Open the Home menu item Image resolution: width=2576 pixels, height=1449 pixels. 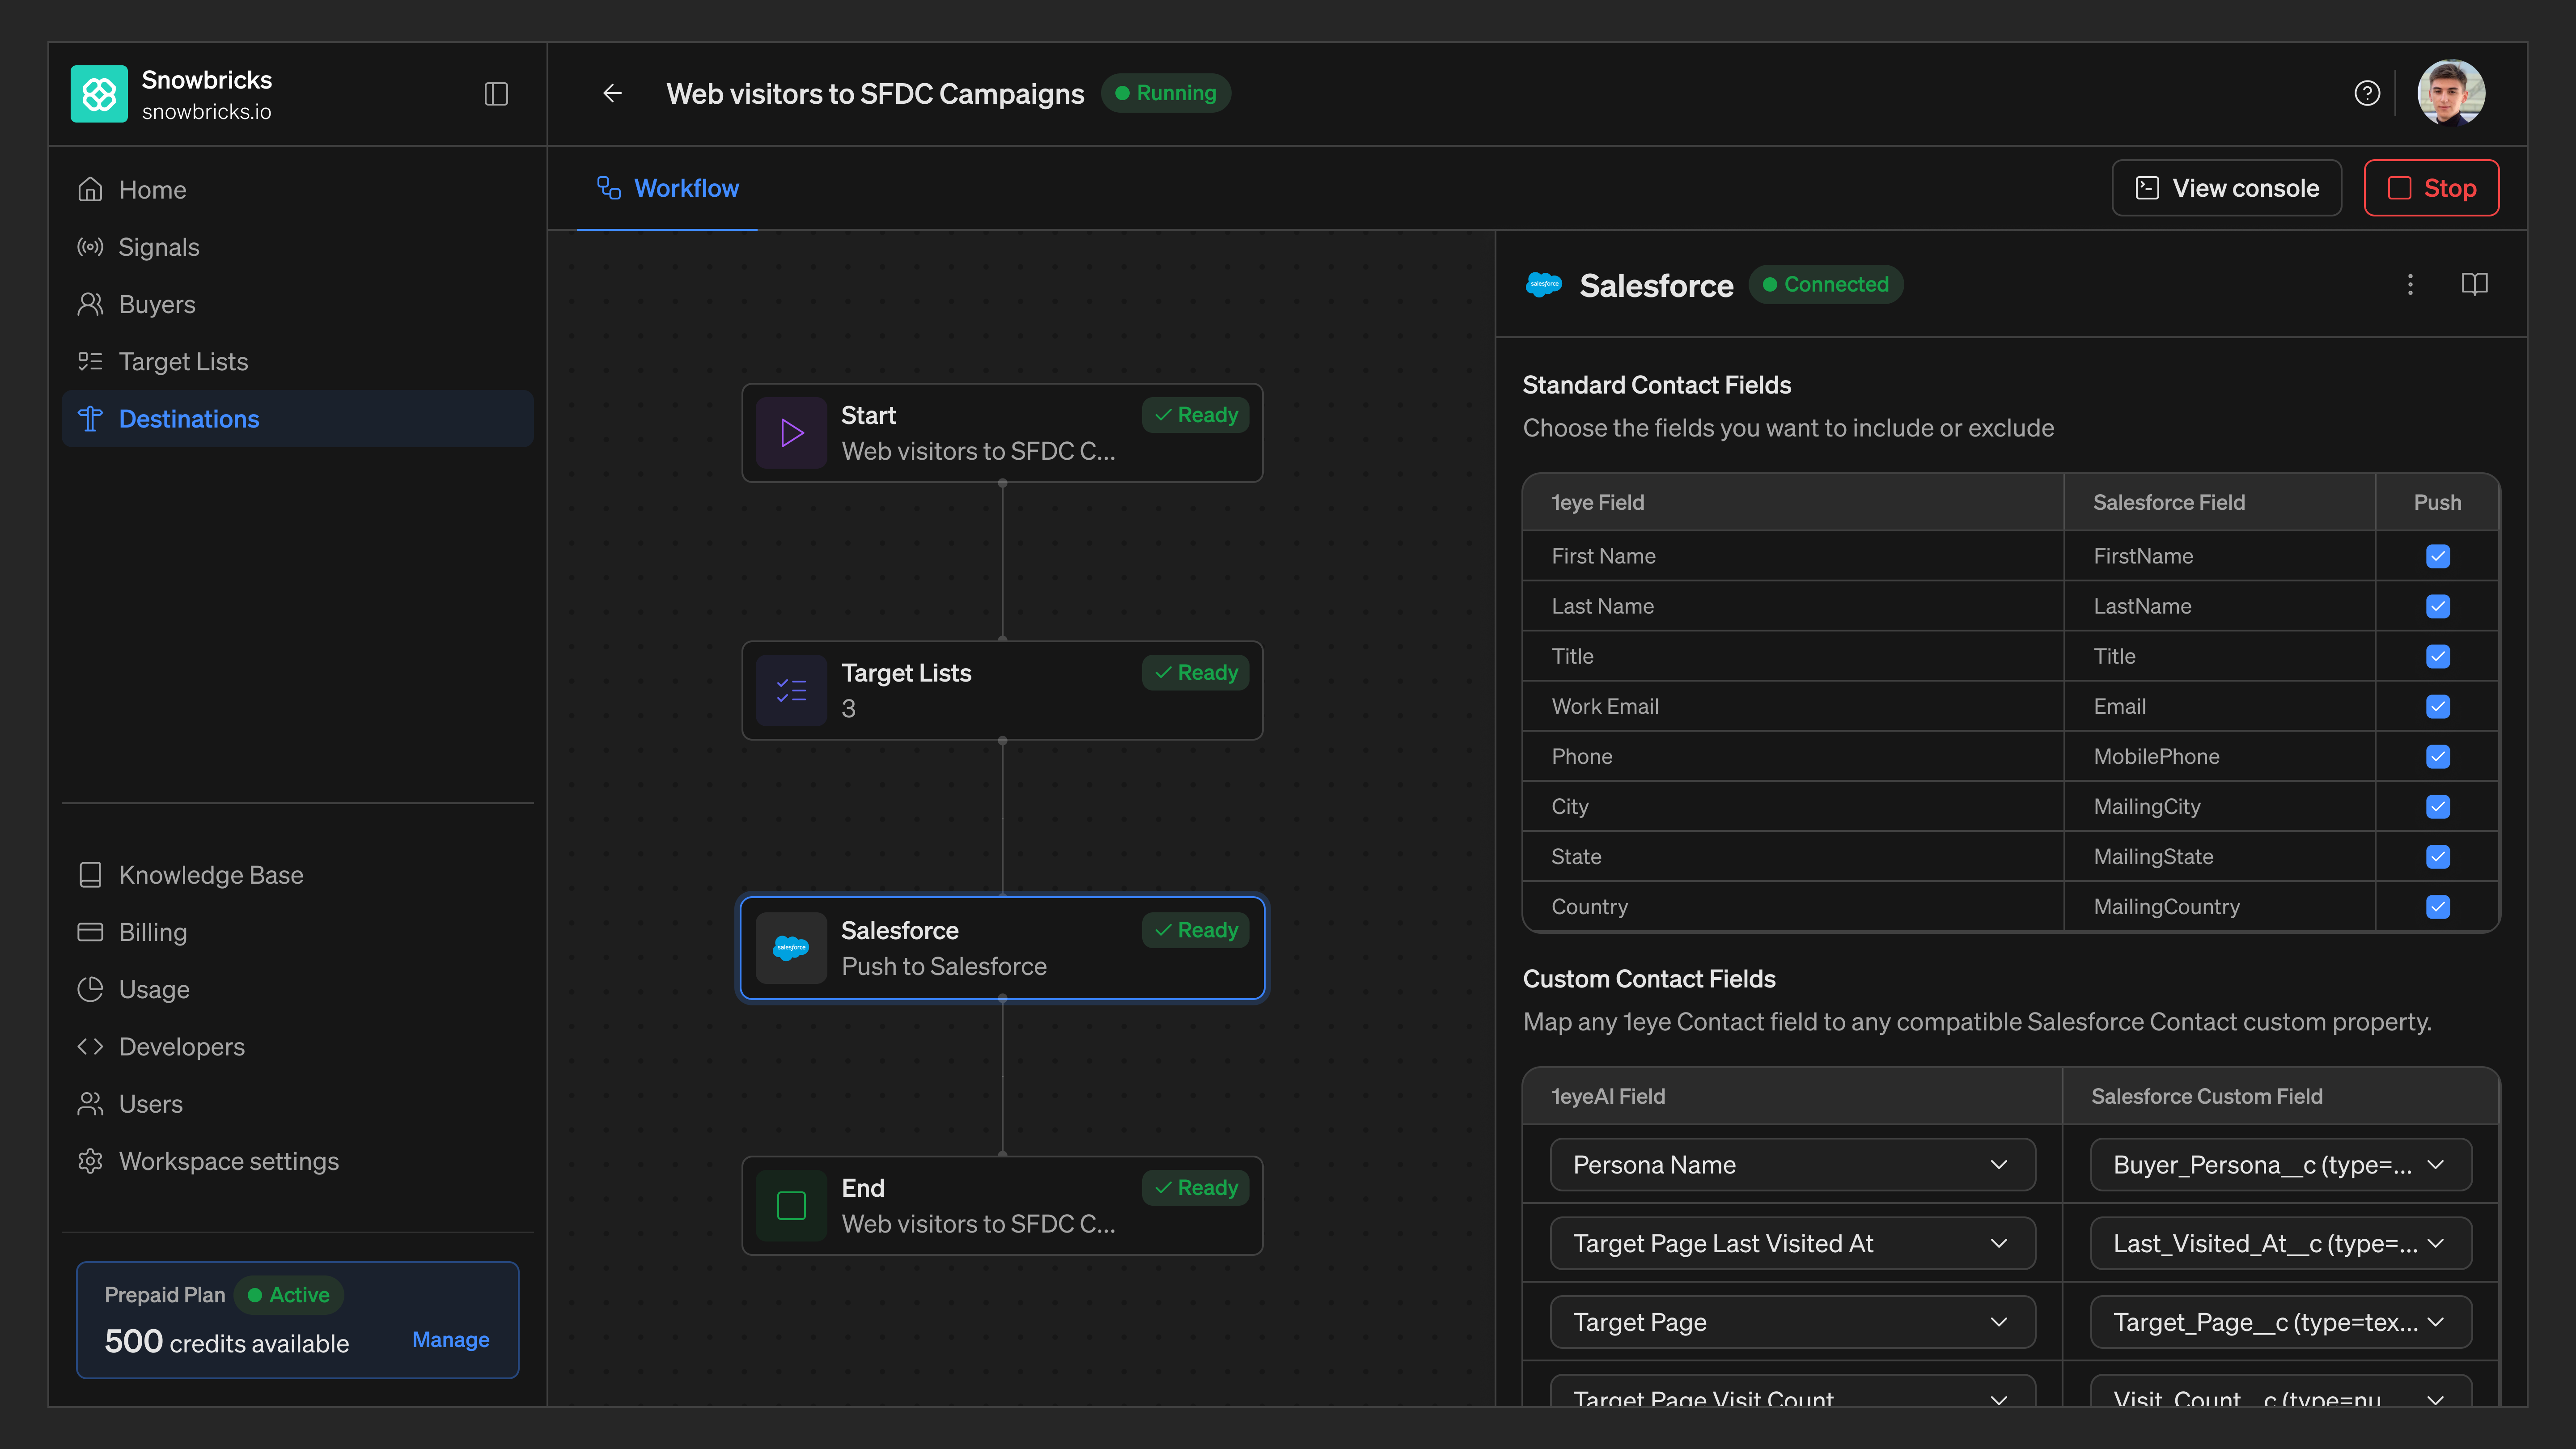297,190
